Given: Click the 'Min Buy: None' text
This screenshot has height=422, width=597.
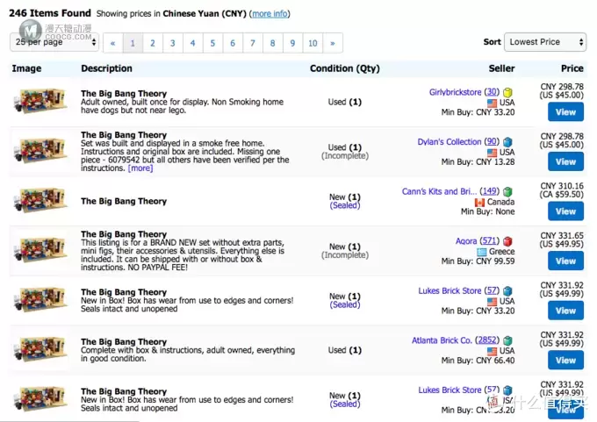Looking at the screenshot, I should coord(488,211).
